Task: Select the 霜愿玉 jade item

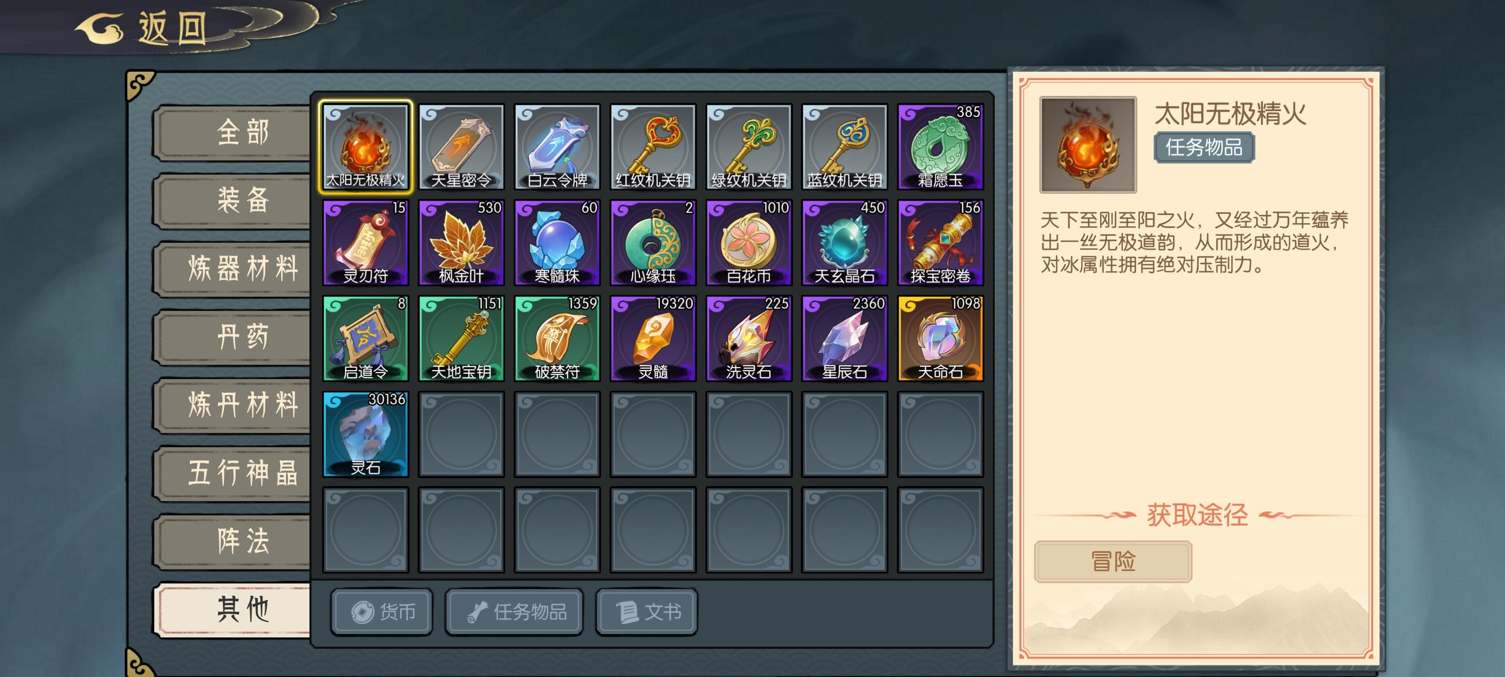Action: click(940, 147)
